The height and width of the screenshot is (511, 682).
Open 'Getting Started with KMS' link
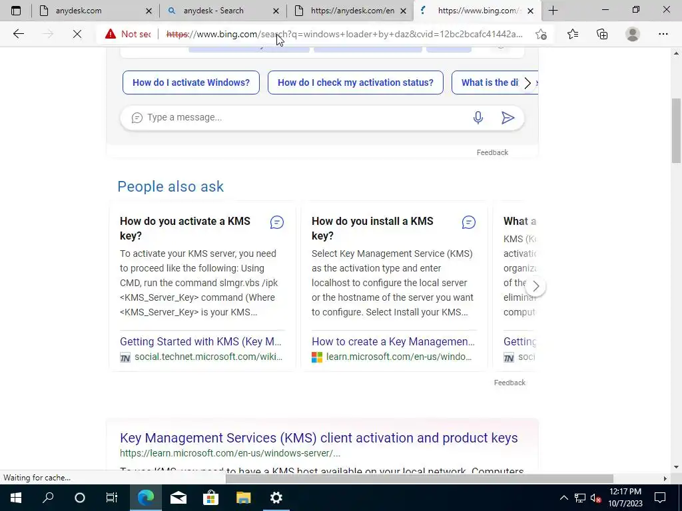[200, 341]
